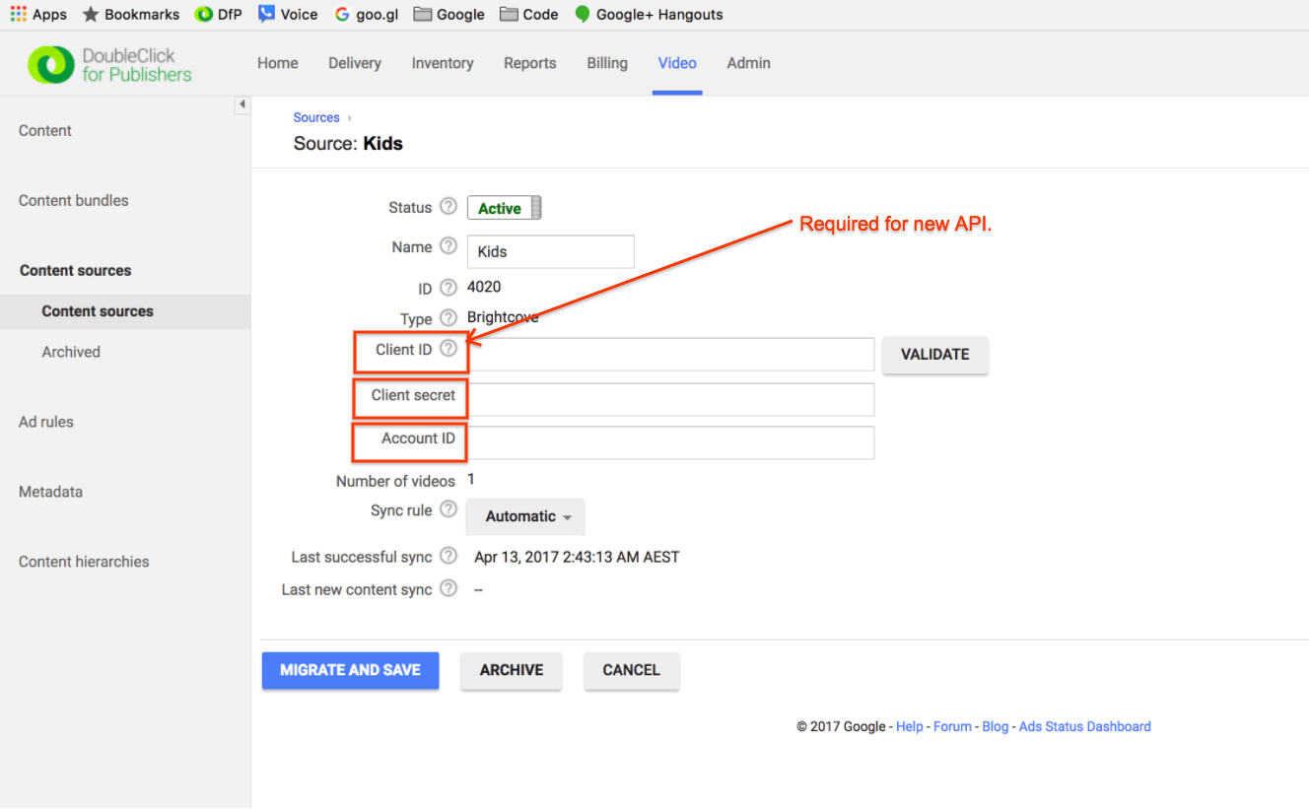
Task: Click the DoubleClick for Publishers logo
Action: click(109, 65)
